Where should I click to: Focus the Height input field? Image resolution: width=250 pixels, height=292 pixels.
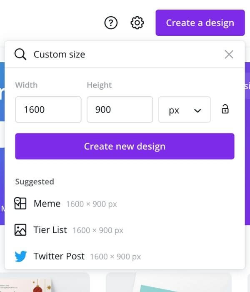120,109
